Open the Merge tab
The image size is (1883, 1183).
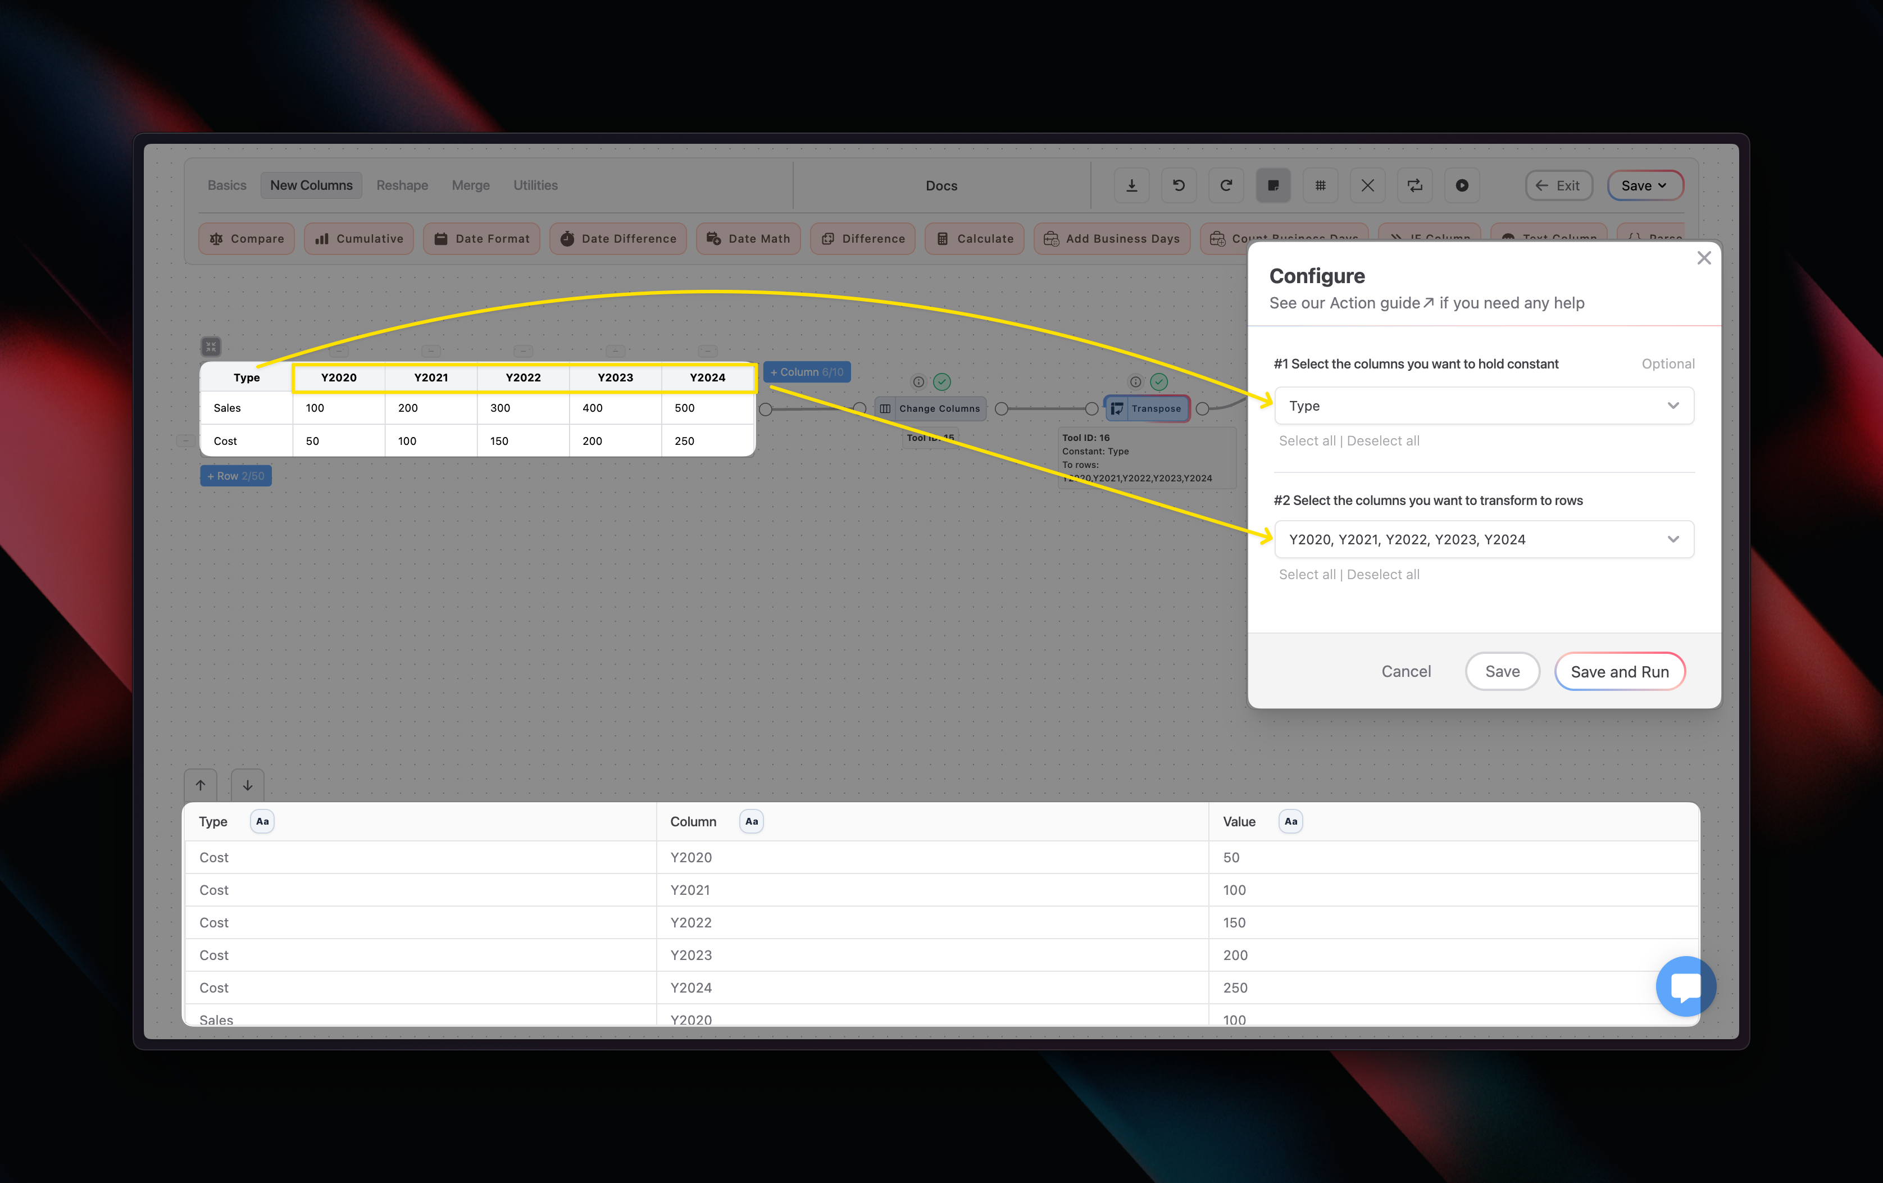pyautogui.click(x=471, y=185)
